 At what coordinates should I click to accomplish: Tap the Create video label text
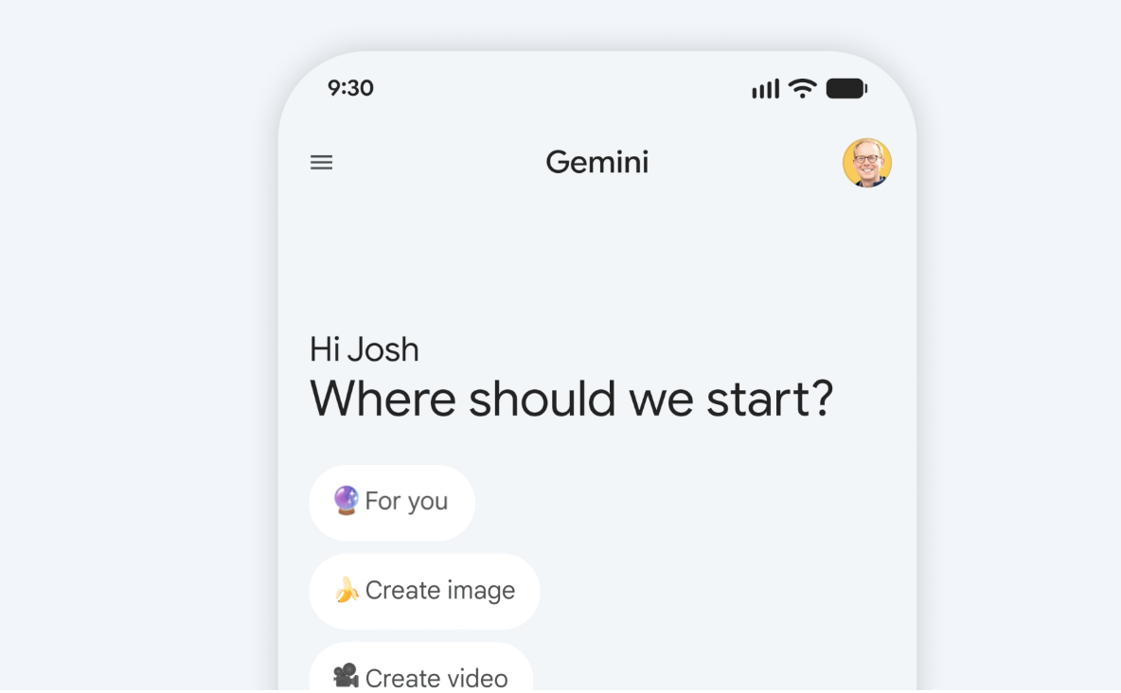pos(436,678)
